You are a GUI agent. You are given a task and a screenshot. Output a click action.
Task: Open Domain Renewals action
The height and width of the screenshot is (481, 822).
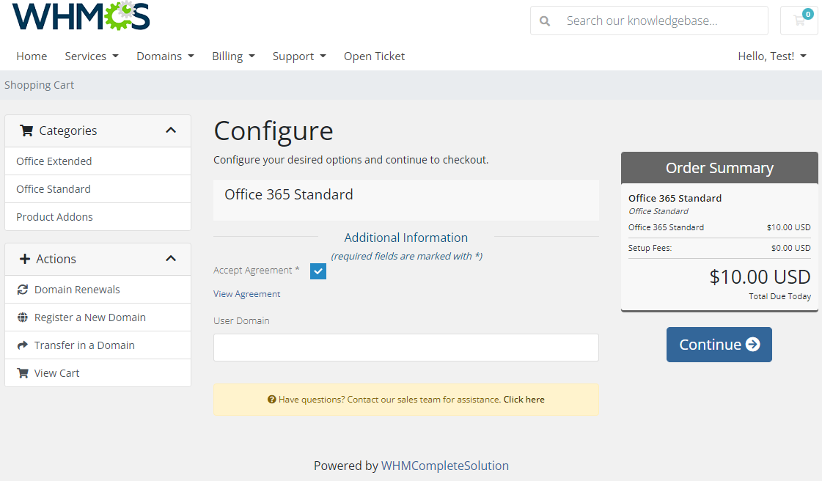pos(98,289)
